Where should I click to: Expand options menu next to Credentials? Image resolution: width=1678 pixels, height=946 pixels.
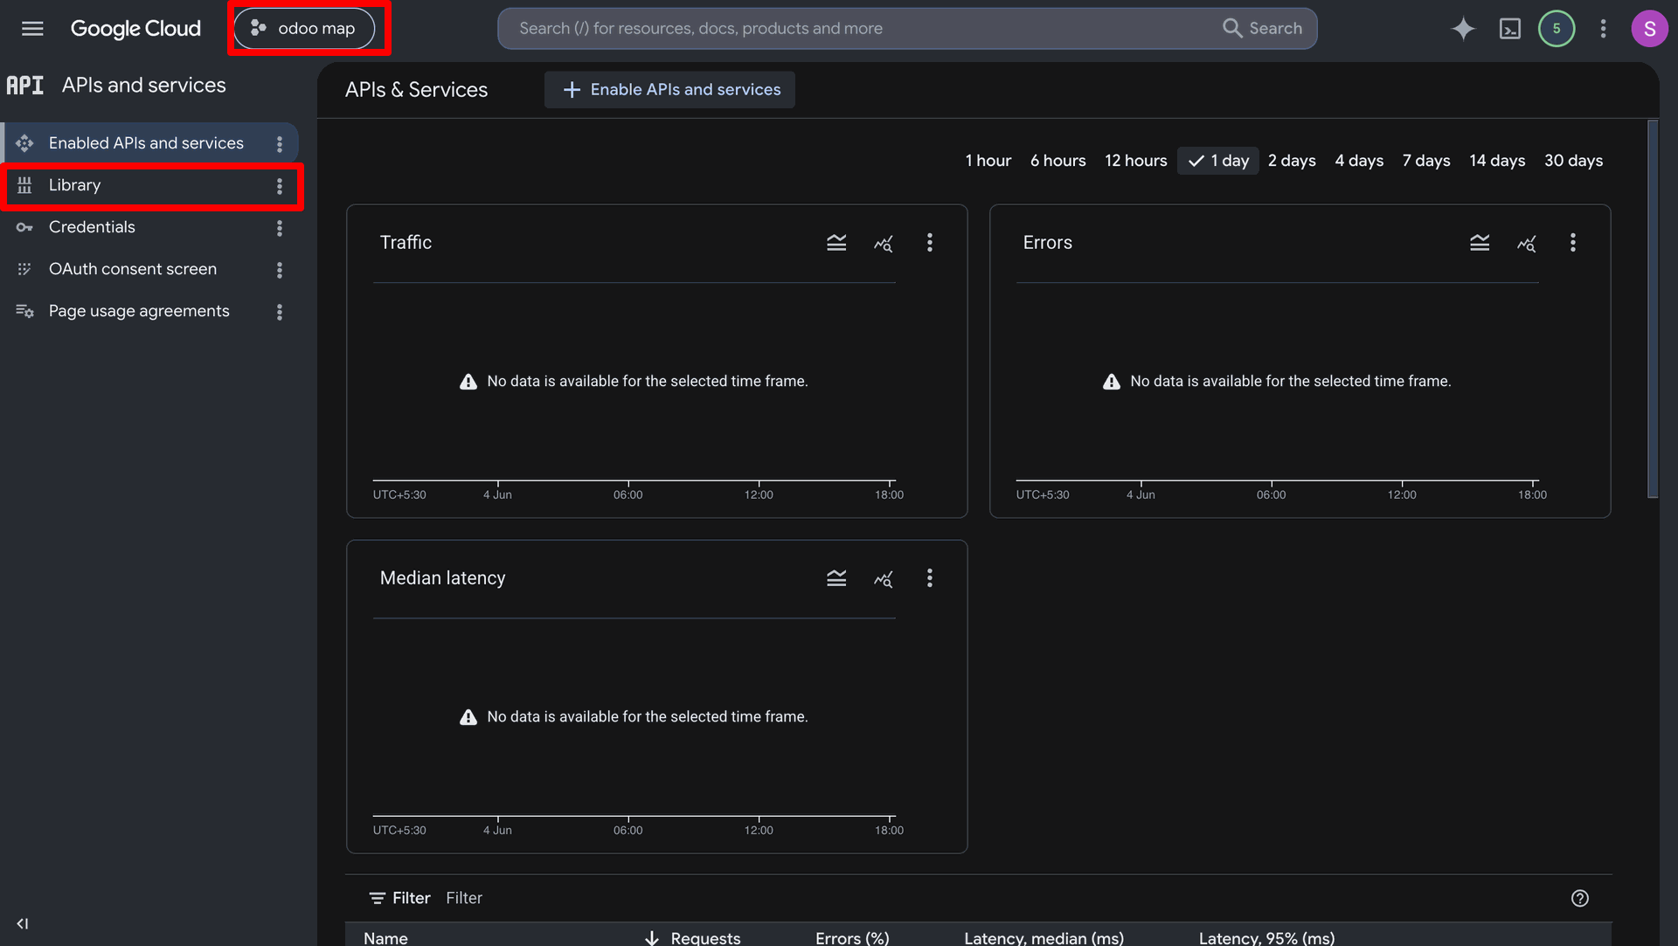pyautogui.click(x=279, y=228)
